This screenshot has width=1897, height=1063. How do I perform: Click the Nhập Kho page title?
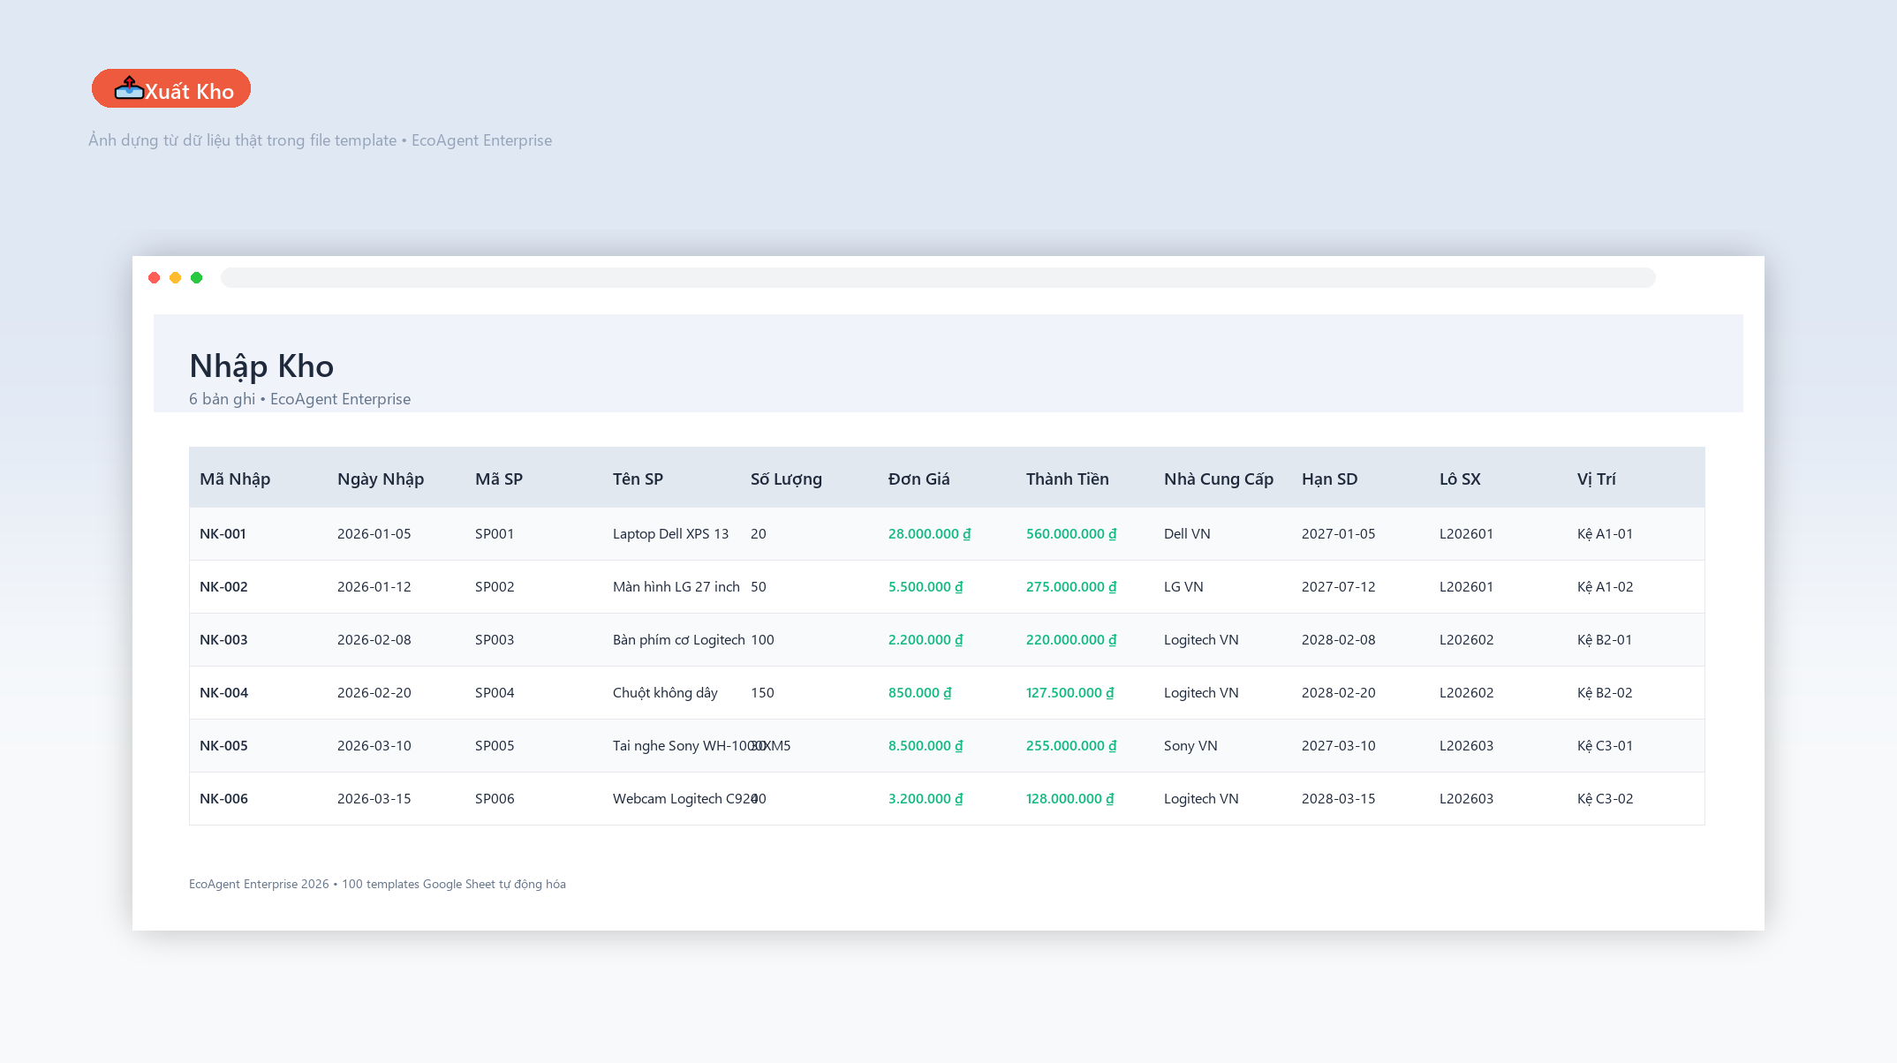pos(261,366)
